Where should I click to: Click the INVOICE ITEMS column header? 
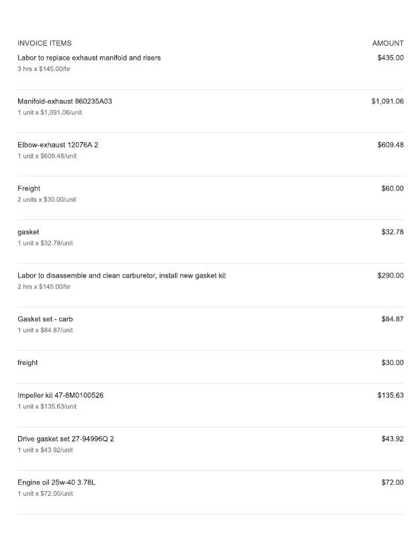[44, 44]
